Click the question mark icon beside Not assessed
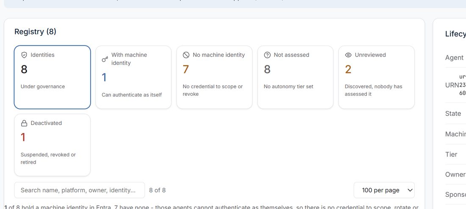Image resolution: width=466 pixels, height=209 pixels. (267, 55)
